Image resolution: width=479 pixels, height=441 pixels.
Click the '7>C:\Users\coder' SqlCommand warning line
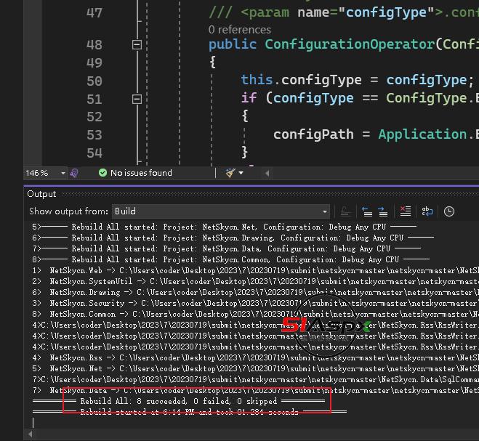(255, 380)
